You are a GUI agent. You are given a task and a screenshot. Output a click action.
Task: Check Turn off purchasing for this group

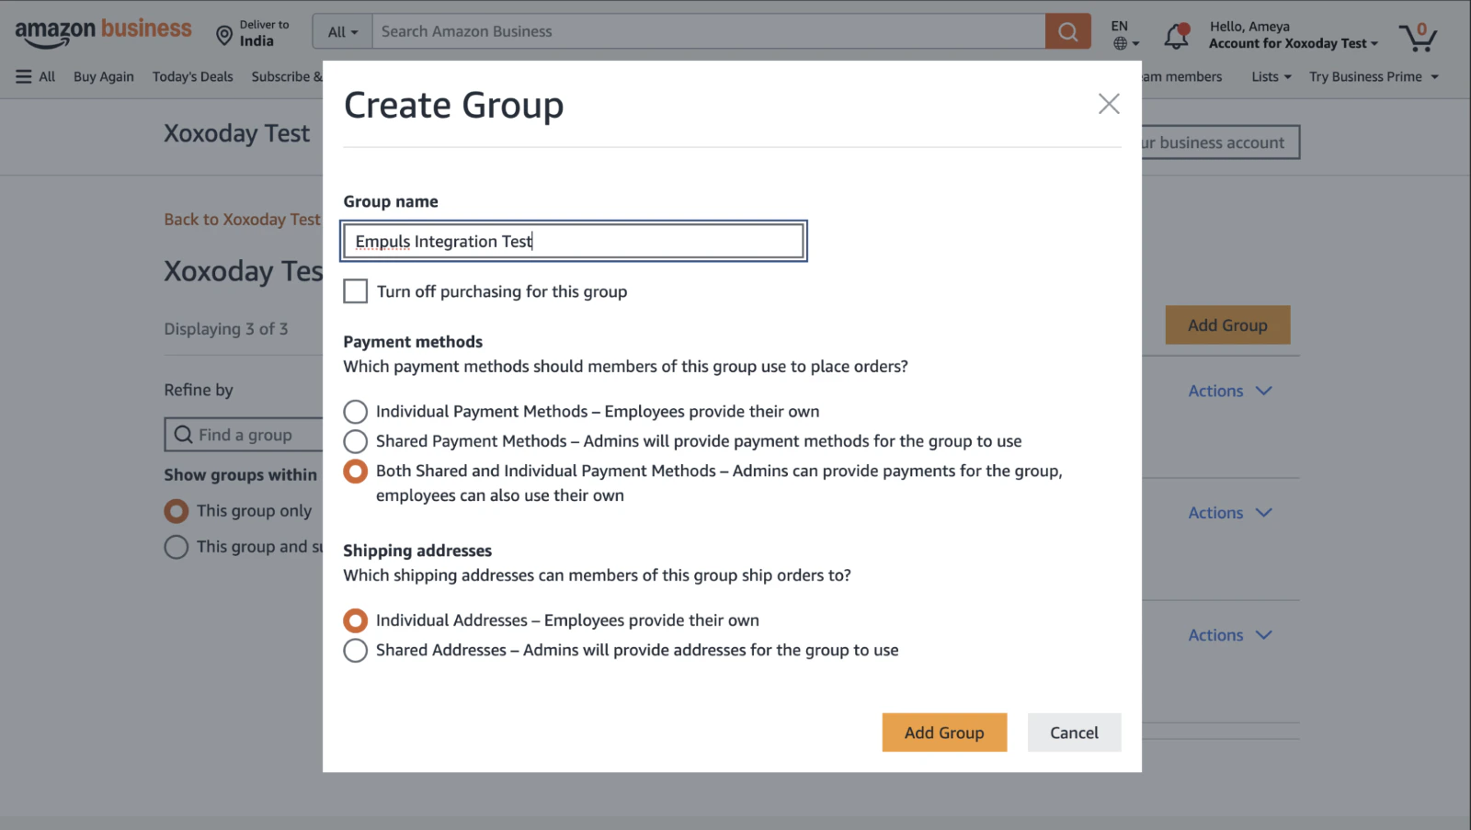click(x=355, y=291)
